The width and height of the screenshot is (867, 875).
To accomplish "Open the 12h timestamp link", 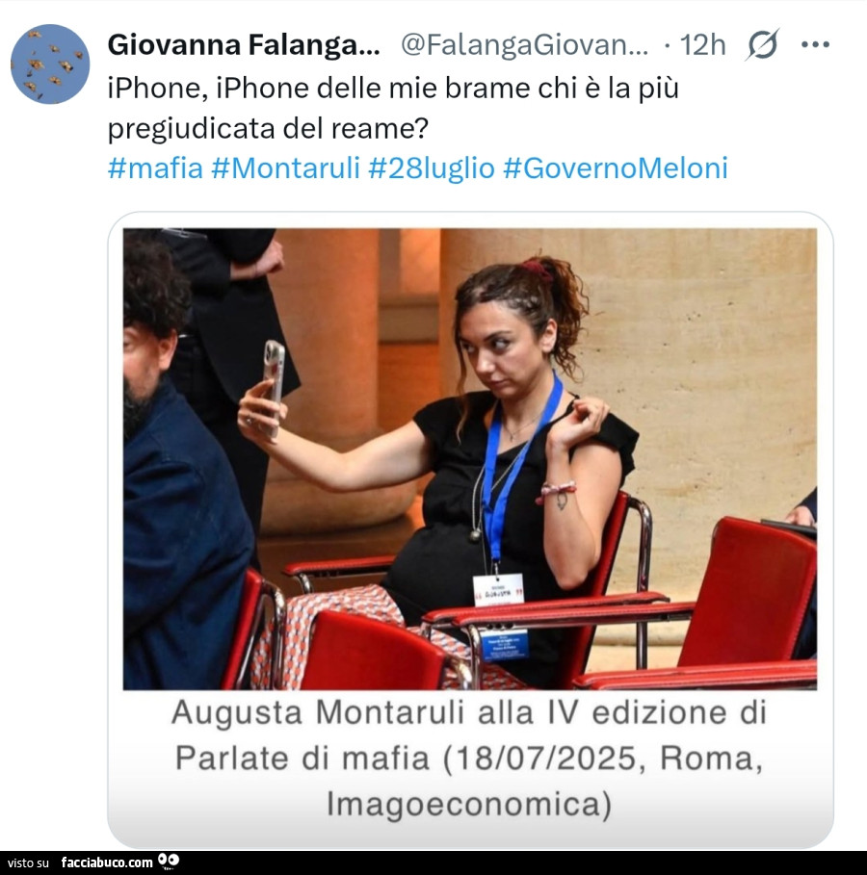I will tap(702, 44).
